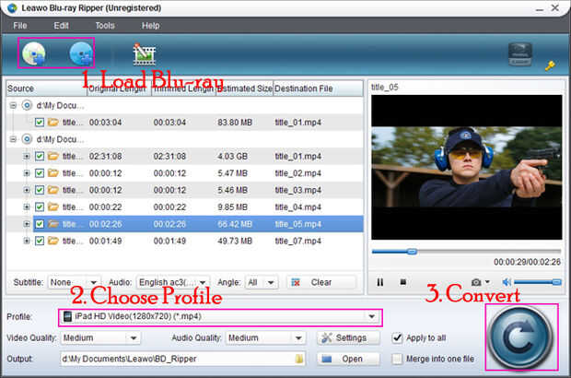Open the Profile dropdown
The height and width of the screenshot is (378, 571).
[372, 316]
